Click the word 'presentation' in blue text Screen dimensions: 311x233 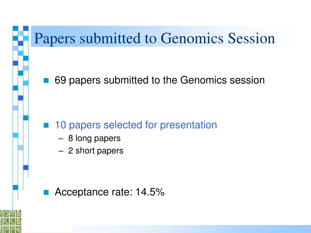(x=188, y=125)
